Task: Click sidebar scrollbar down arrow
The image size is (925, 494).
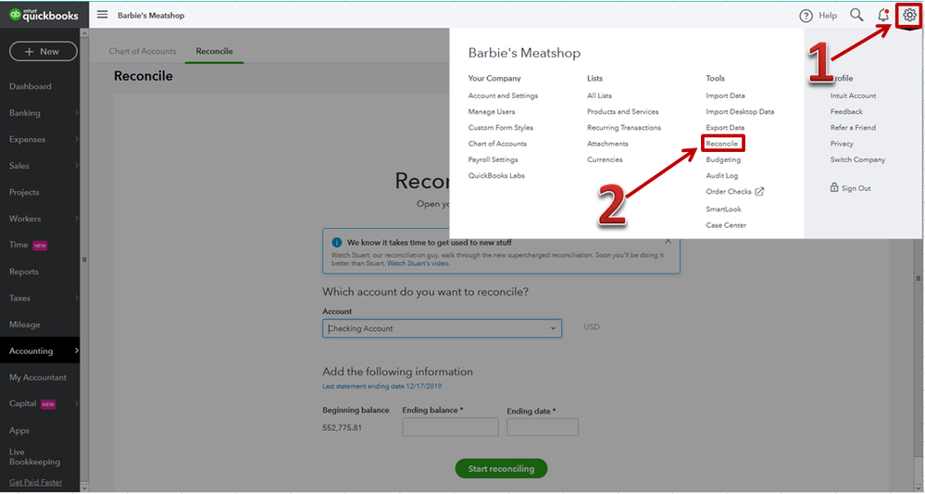Action: [x=84, y=488]
